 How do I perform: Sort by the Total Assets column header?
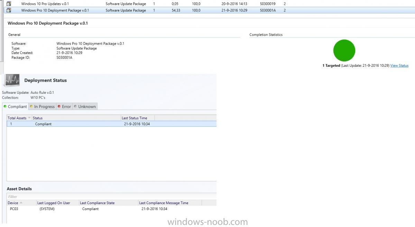click(x=19, y=118)
